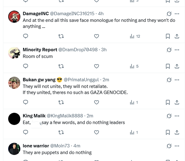The height and width of the screenshot is (161, 185).
Task: Repost King Malik's tweet
Action: [61, 132]
